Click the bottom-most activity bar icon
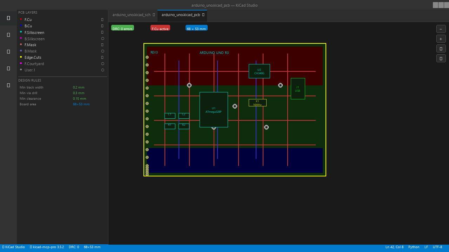The height and width of the screenshot is (252, 449). point(8,85)
